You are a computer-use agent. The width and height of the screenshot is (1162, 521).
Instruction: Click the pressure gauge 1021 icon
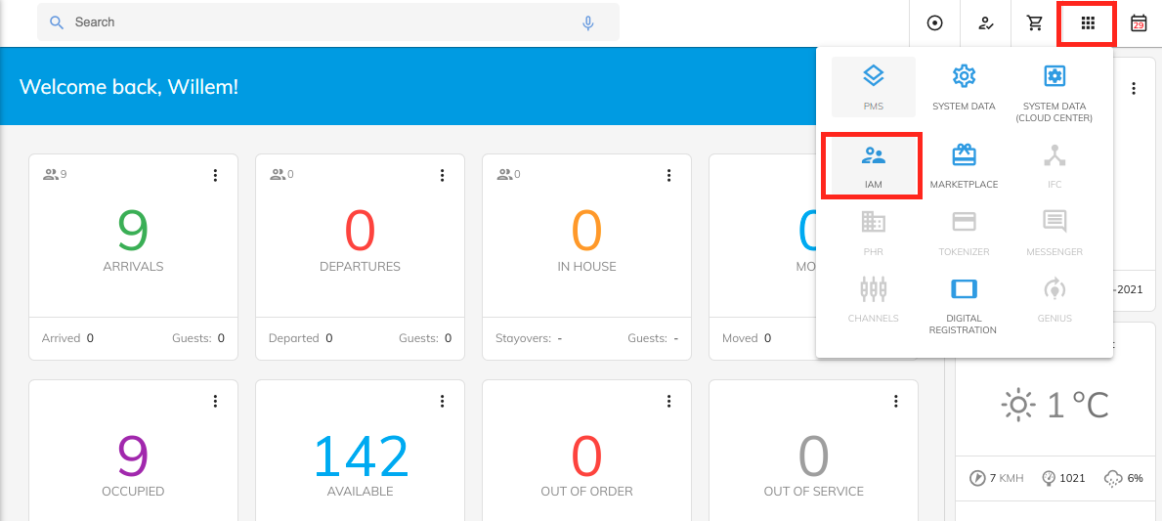pyautogui.click(x=1049, y=478)
